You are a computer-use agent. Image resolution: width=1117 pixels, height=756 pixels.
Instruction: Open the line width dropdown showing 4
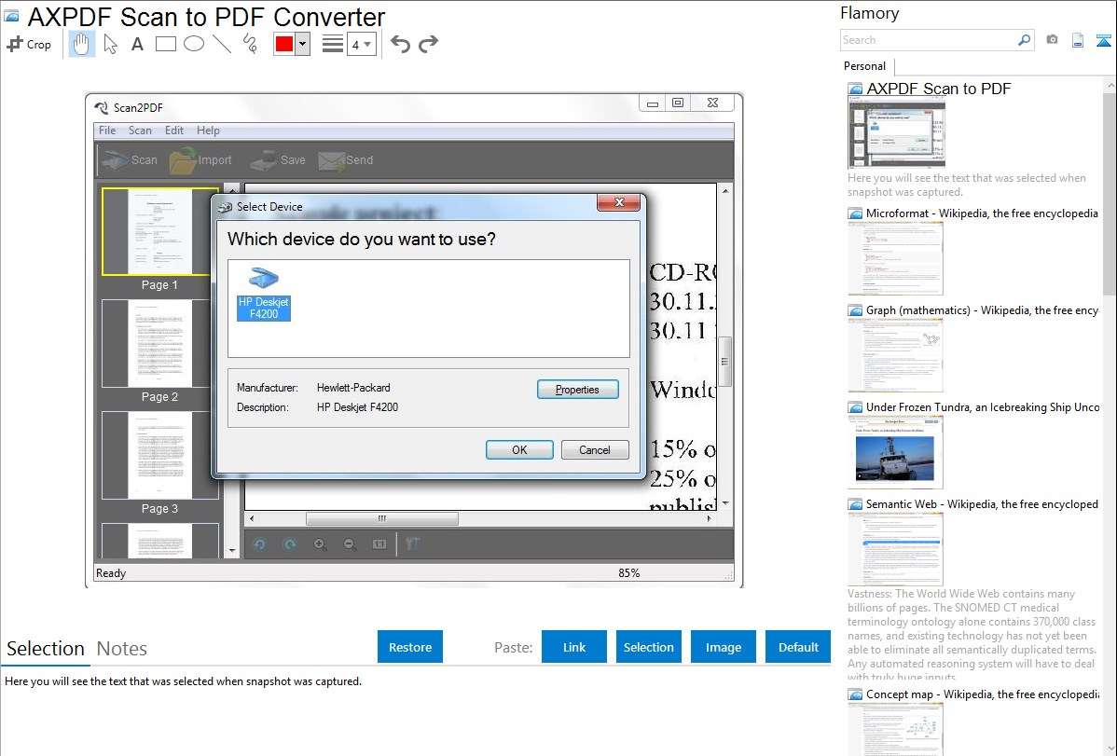[x=362, y=45]
